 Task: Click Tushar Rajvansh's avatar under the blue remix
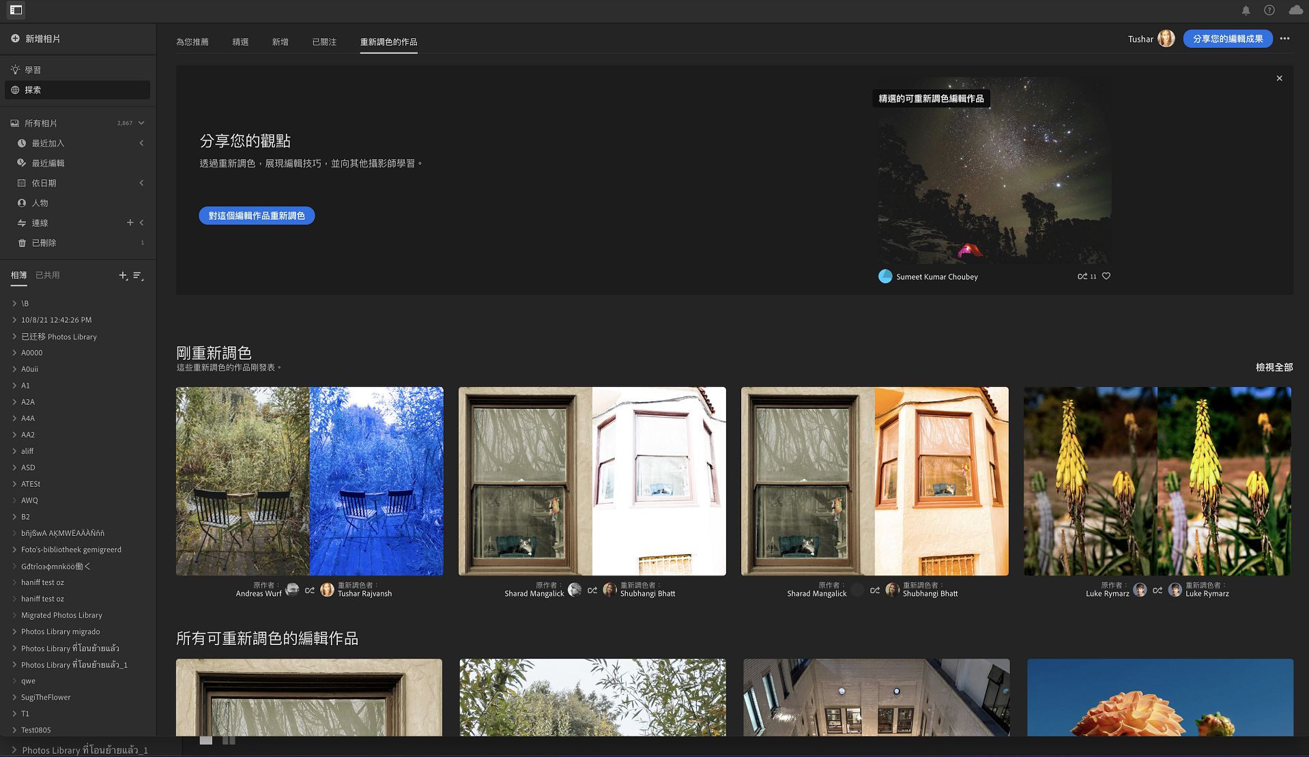pos(328,590)
